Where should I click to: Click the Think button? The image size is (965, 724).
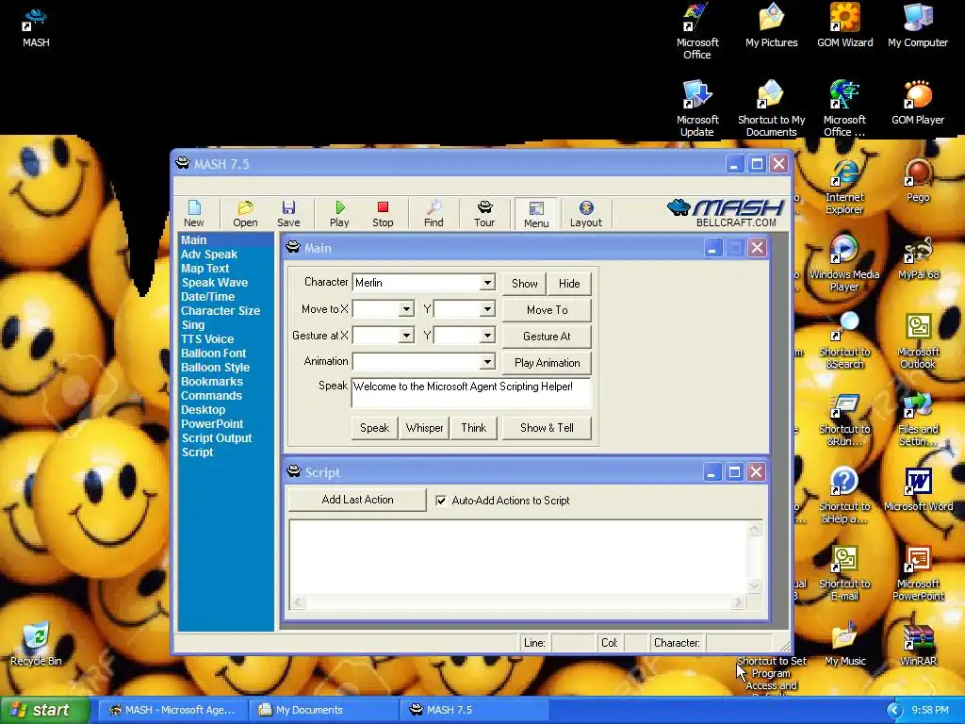474,428
